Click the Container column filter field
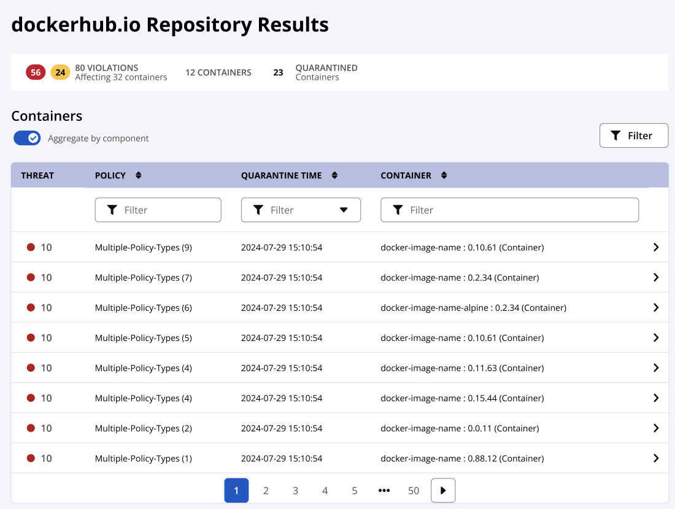 click(510, 210)
